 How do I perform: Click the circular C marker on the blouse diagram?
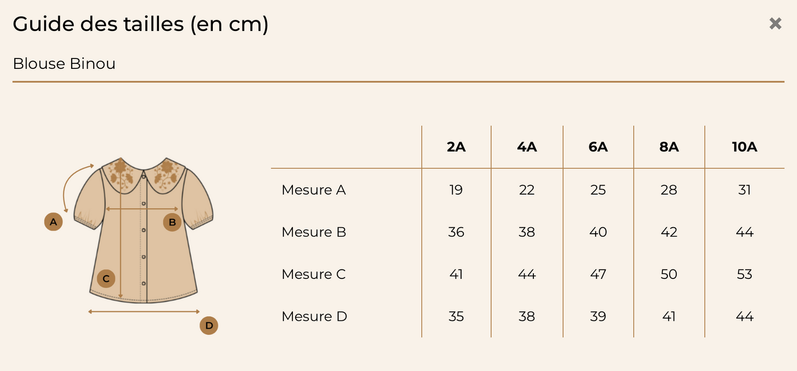[x=106, y=278]
